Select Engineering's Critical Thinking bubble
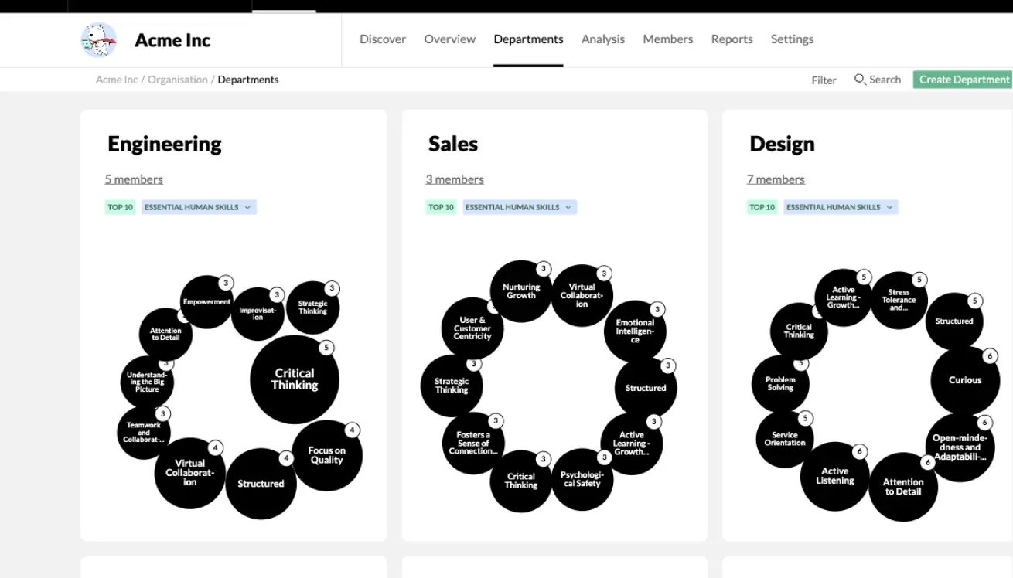Image resolution: width=1013 pixels, height=578 pixels. tap(295, 379)
